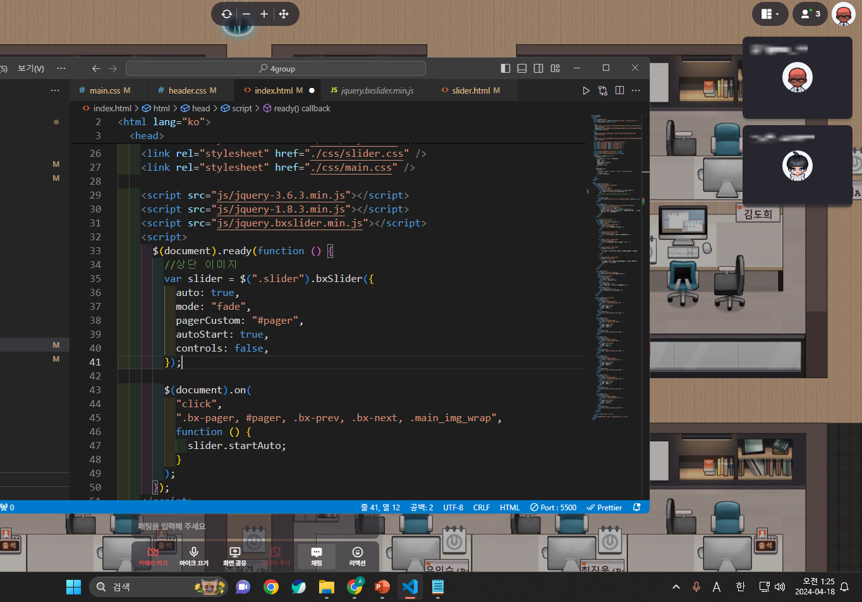Click head breadcrumb item
The height and width of the screenshot is (602, 862).
pos(201,108)
